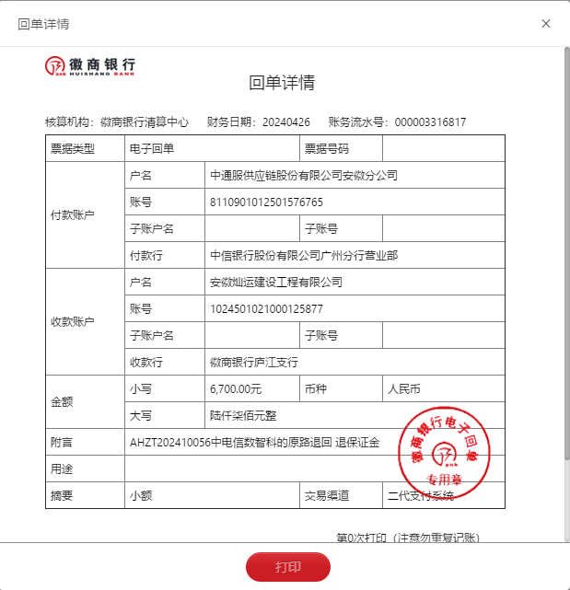Image resolution: width=570 pixels, height=590 pixels.
Task: Click the 电子回单 receipt type cell
Action: coord(152,148)
